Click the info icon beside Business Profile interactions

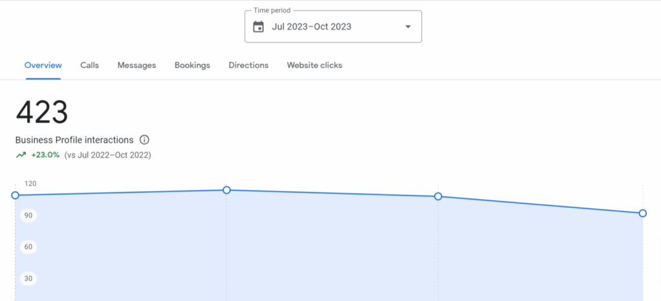click(x=145, y=140)
